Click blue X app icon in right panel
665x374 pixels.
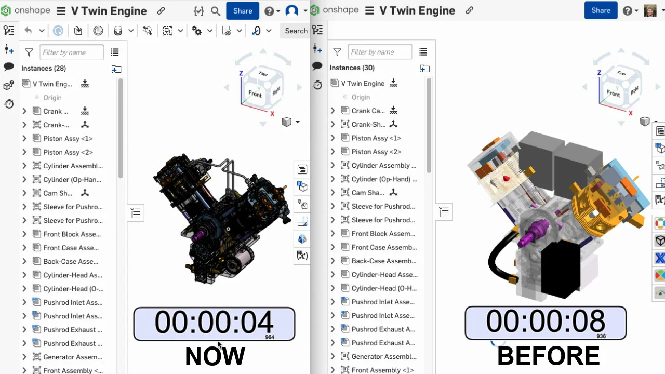(x=660, y=258)
